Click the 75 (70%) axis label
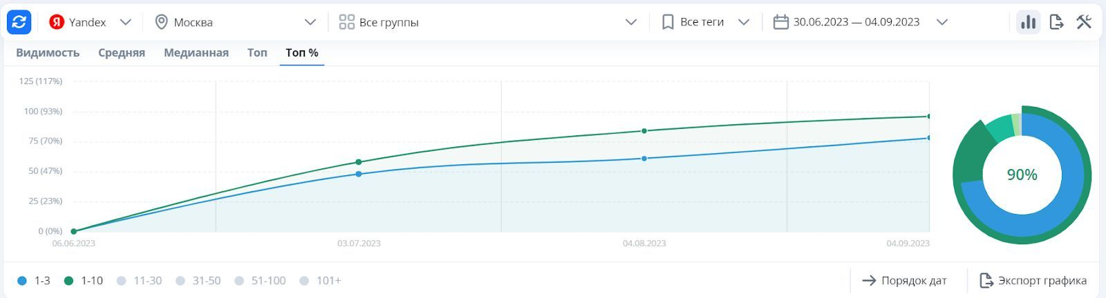Screen dimensions: 1106x298 pos(45,141)
